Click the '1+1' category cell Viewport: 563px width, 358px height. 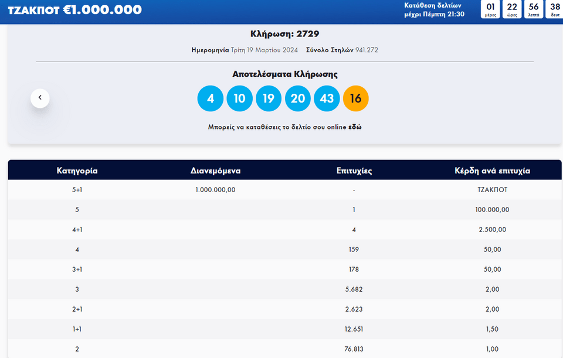[x=77, y=329]
